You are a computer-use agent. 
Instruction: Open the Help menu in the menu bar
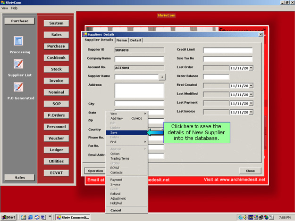(14, 8)
